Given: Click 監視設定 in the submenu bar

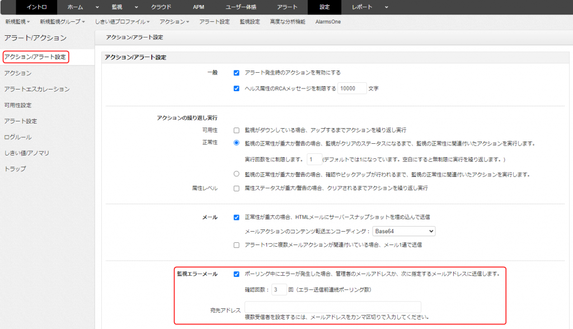Looking at the screenshot, I should 250,22.
